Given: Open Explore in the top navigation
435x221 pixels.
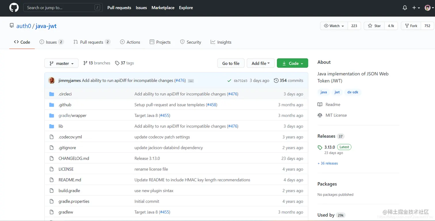Looking at the screenshot, I should pos(186,8).
